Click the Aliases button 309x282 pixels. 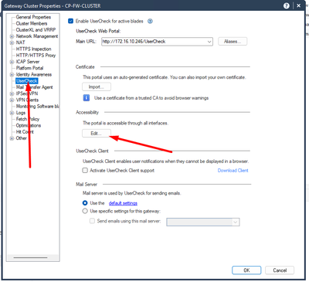(x=233, y=42)
